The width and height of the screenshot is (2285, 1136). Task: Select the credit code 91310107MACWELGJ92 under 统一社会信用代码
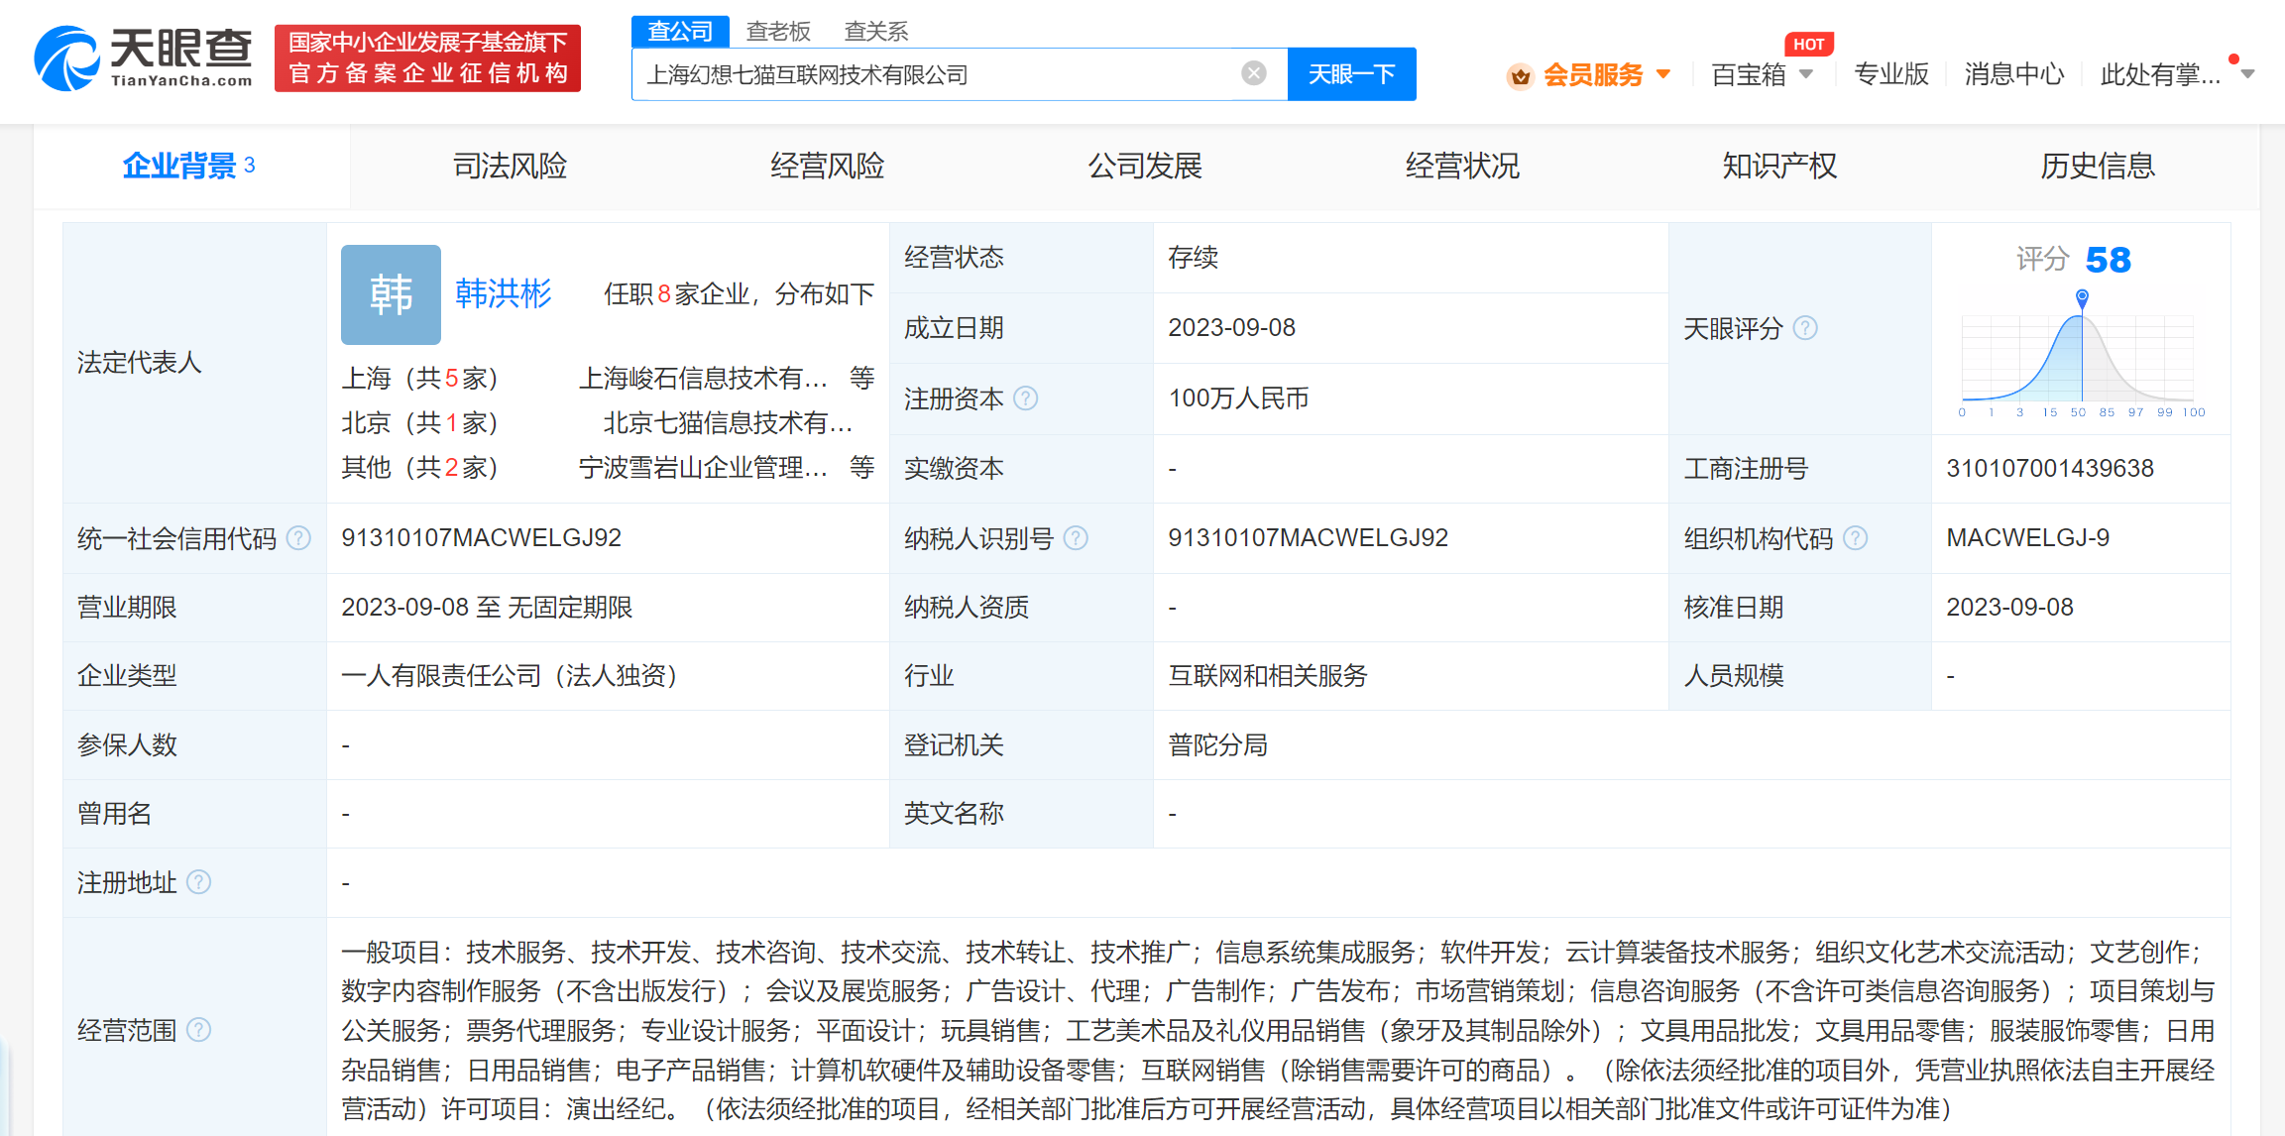[481, 538]
